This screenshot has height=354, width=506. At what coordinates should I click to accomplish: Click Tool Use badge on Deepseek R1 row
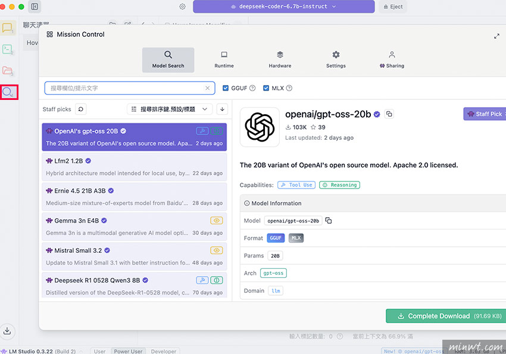coord(202,280)
